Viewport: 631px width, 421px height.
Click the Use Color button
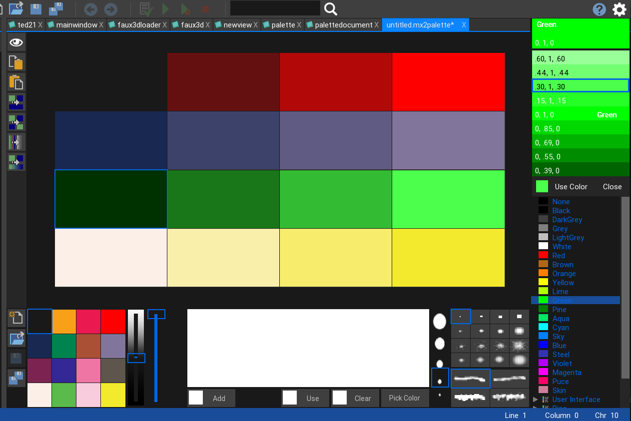click(x=571, y=187)
